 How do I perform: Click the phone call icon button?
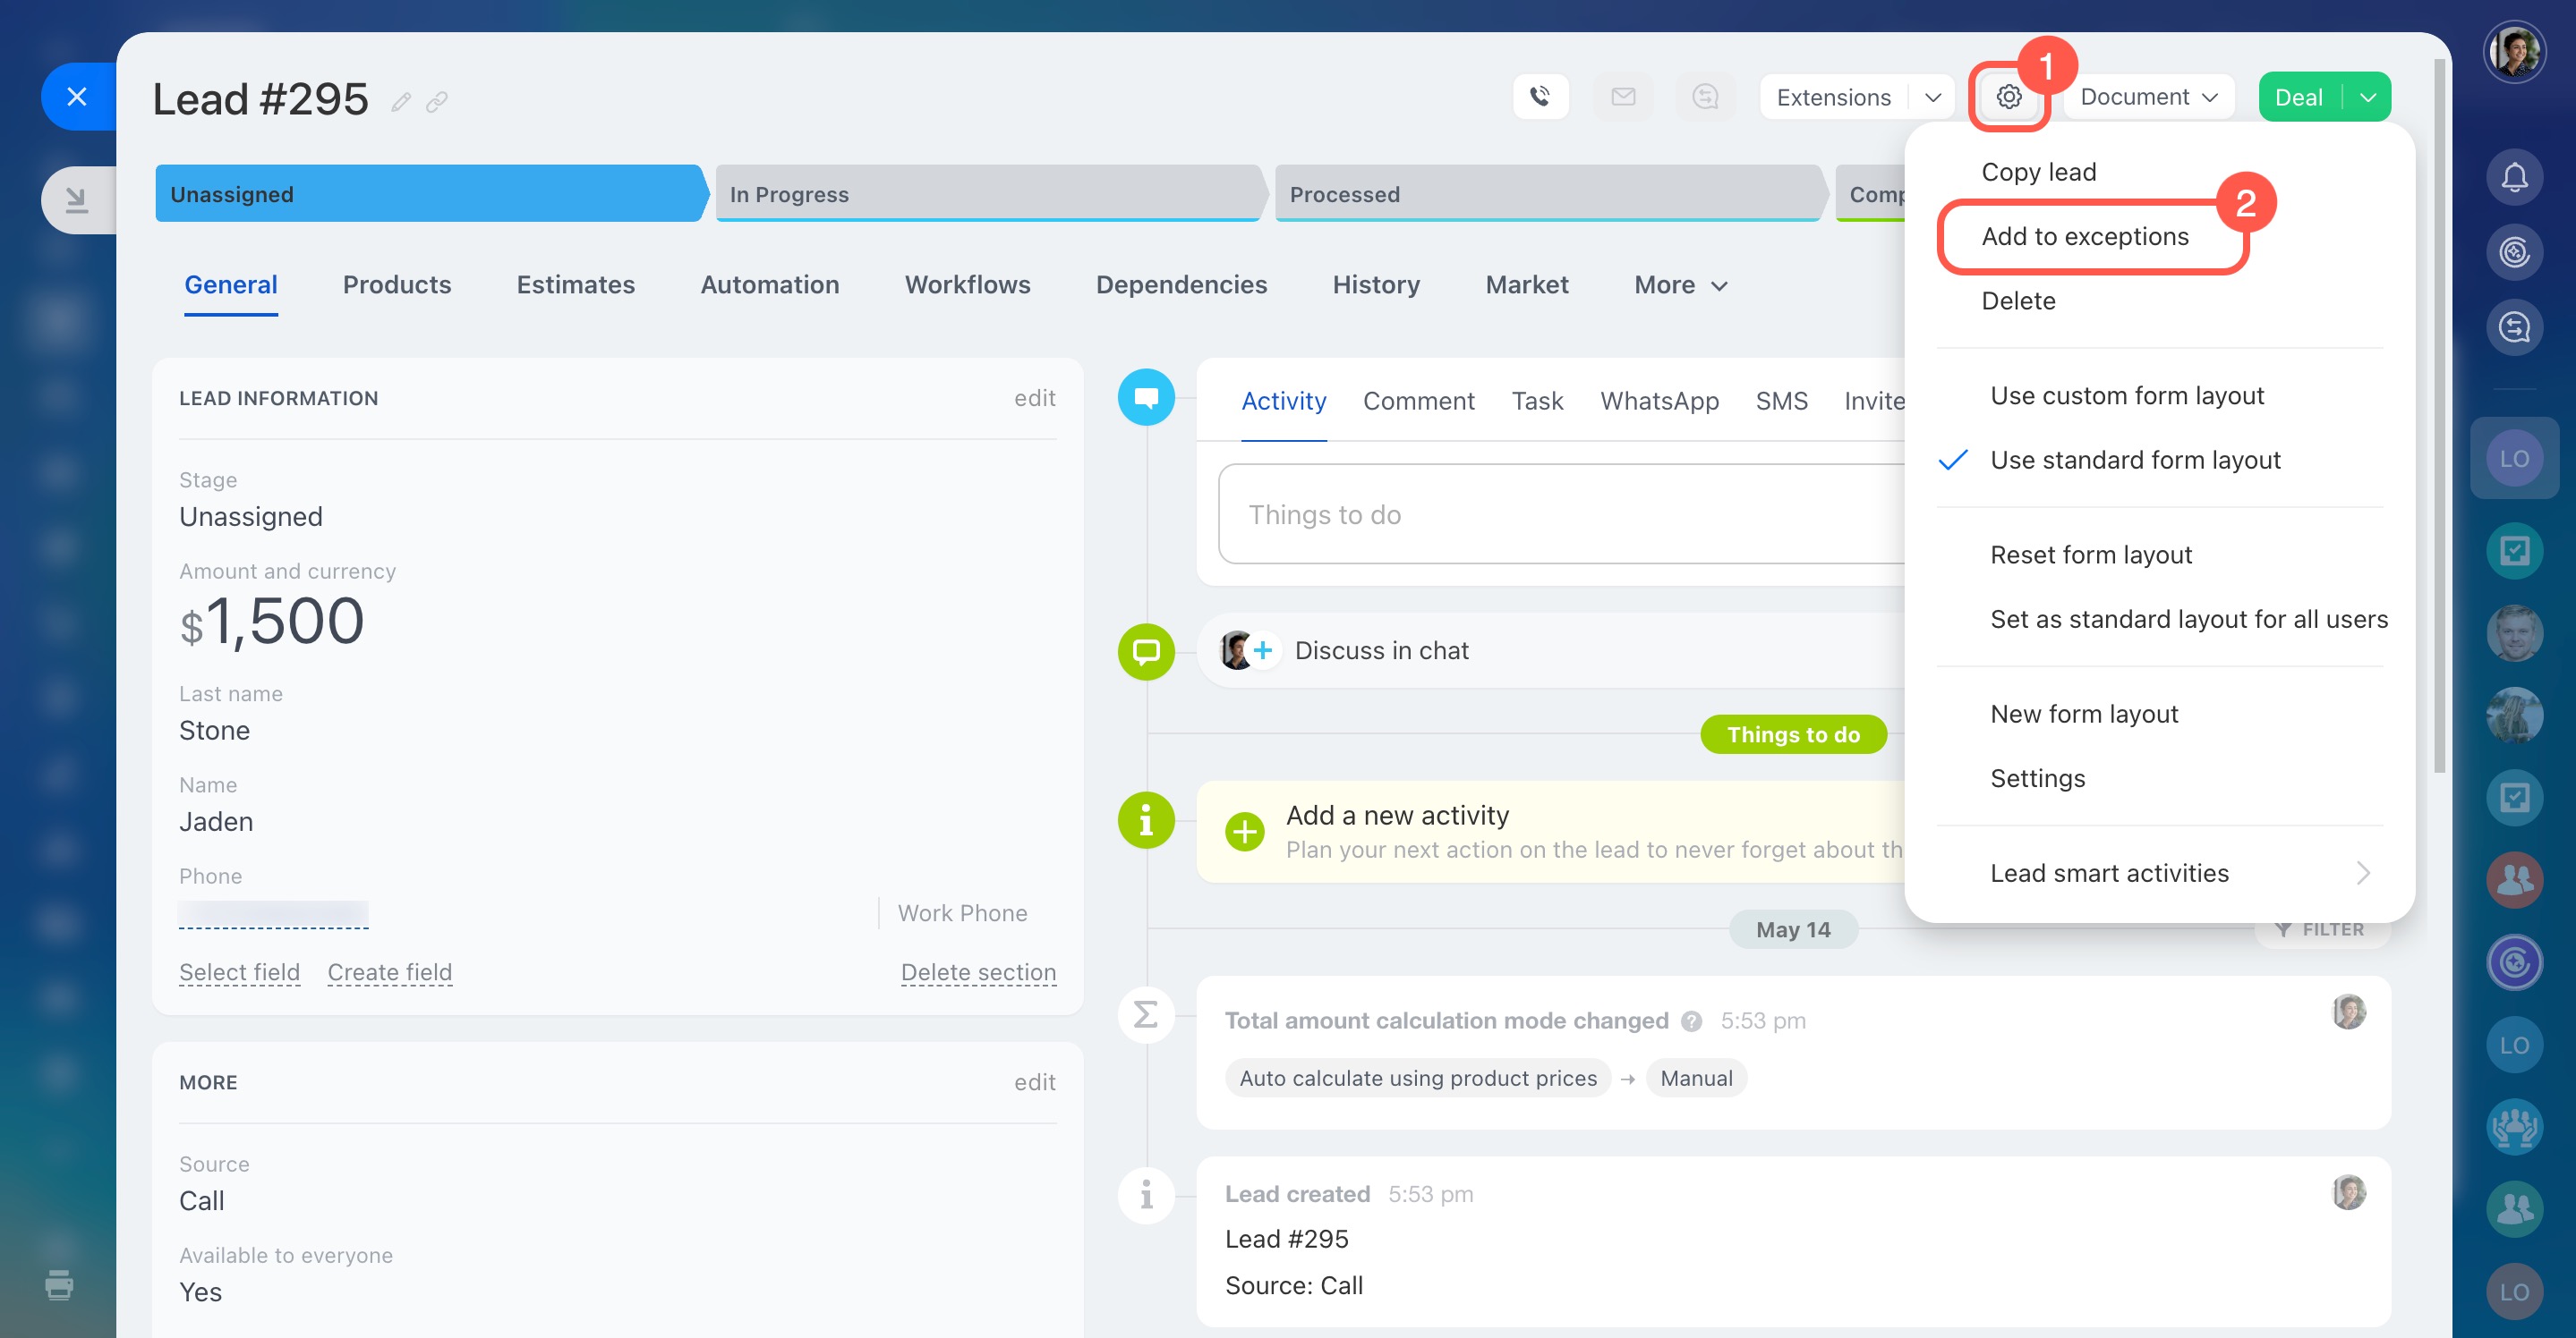[x=1540, y=97]
